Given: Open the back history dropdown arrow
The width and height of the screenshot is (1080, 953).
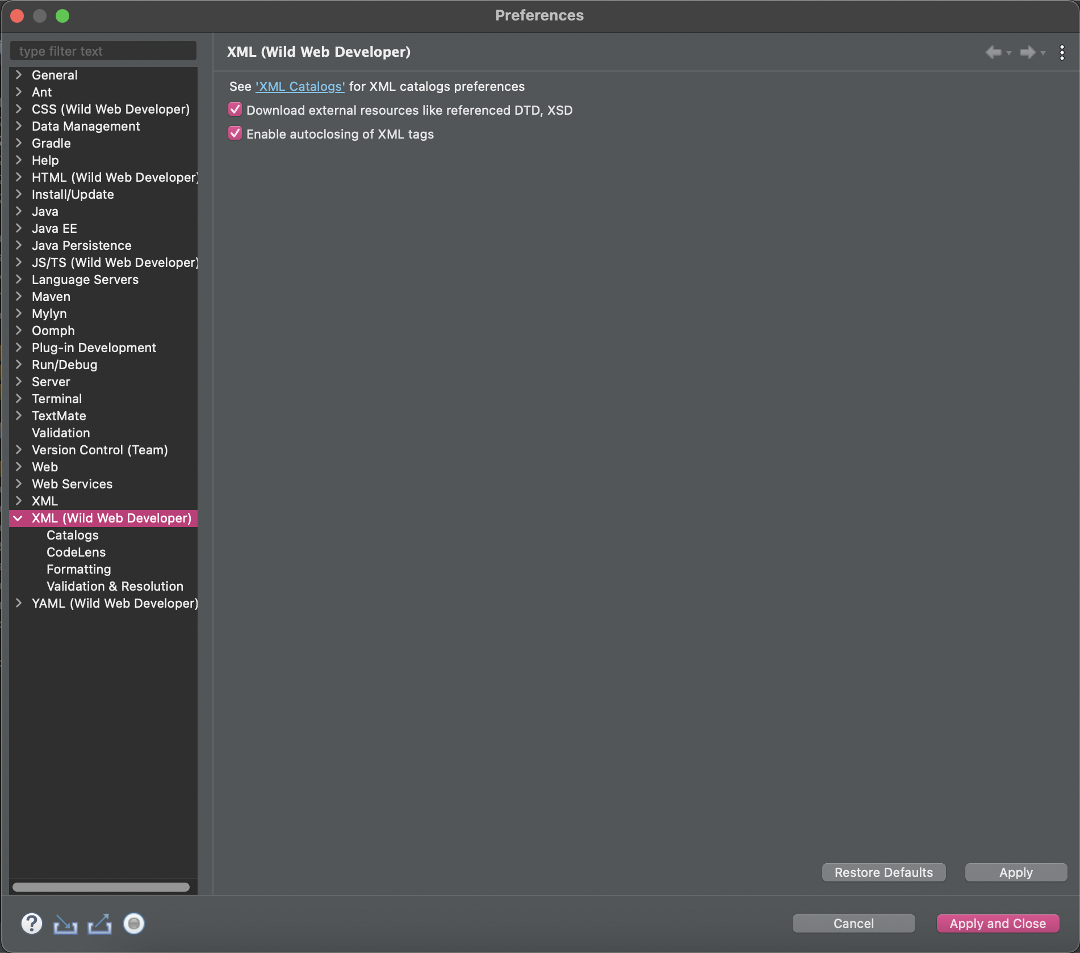Looking at the screenshot, I should point(1009,53).
